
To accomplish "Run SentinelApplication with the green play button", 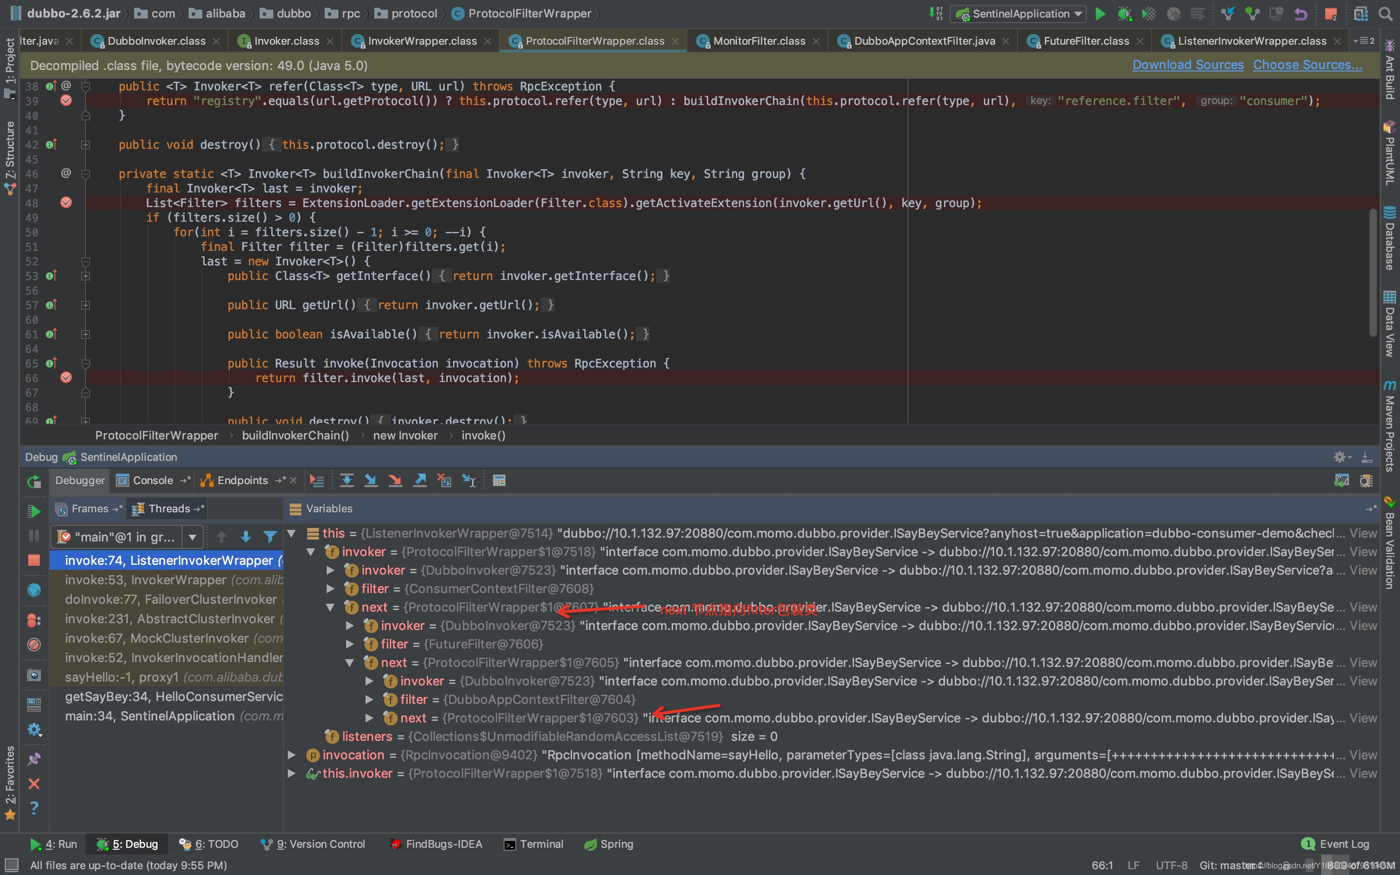I will (x=1101, y=13).
